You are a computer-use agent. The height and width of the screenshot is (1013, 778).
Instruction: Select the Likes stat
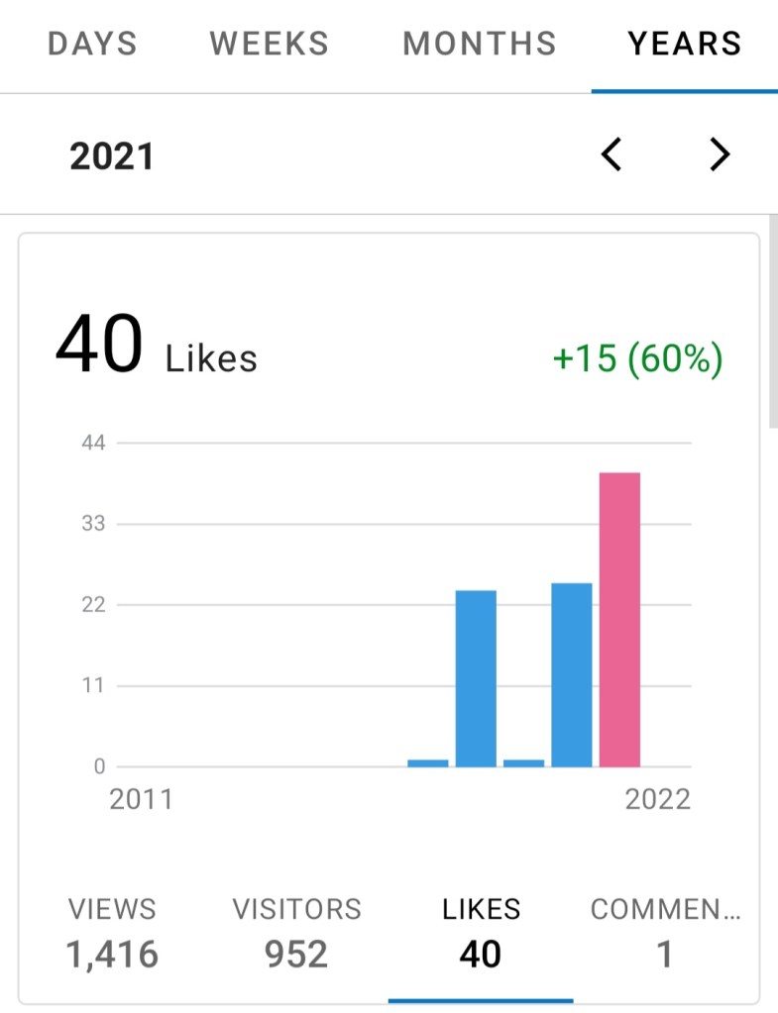(x=481, y=932)
